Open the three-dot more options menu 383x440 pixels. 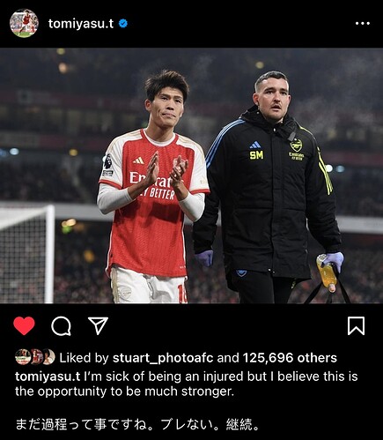363,23
